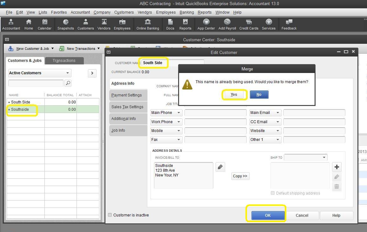The width and height of the screenshot is (367, 232).
Task: Click Copy >> address button
Action: (x=240, y=176)
